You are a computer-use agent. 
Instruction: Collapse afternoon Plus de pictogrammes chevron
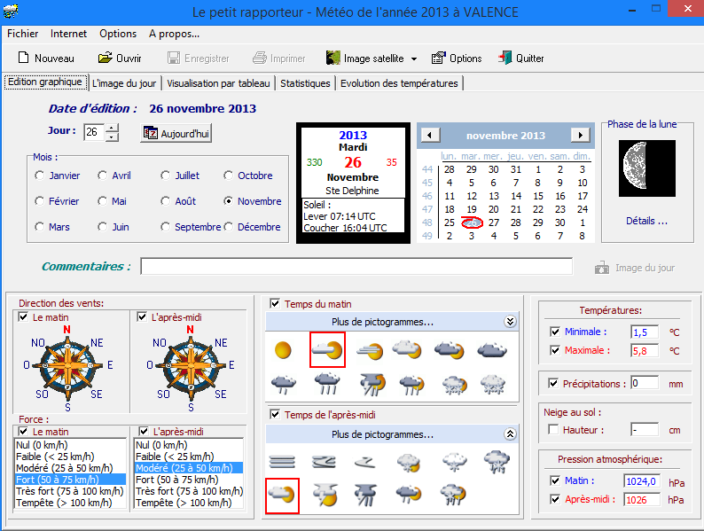click(510, 433)
